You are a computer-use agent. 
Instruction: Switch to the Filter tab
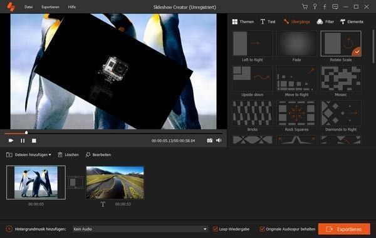click(325, 22)
